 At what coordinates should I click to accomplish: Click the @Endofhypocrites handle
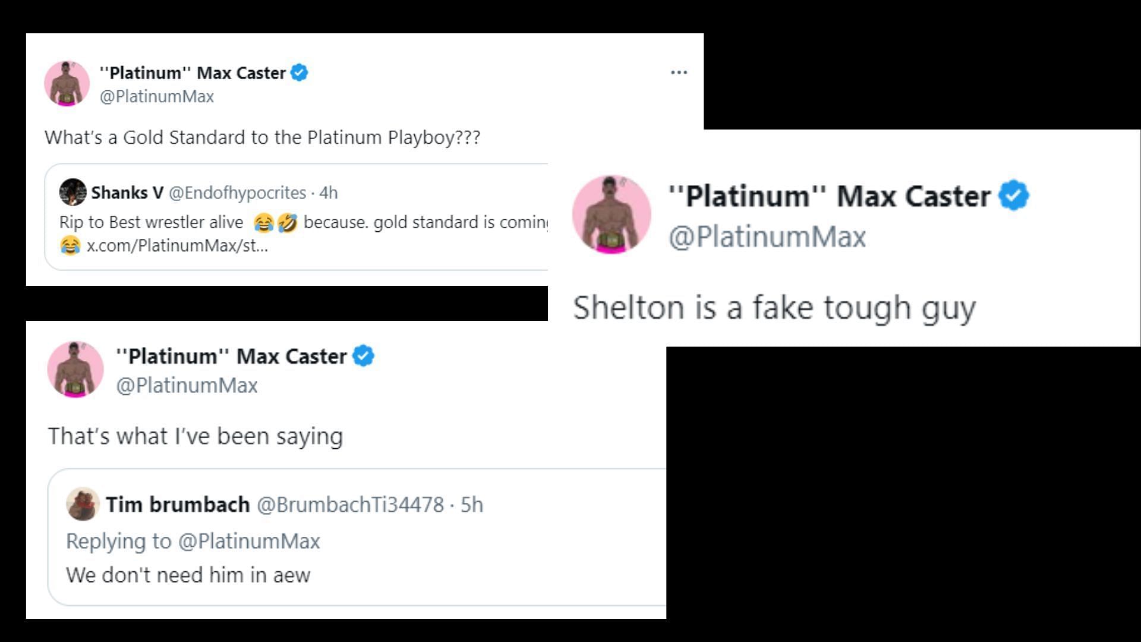pos(238,193)
